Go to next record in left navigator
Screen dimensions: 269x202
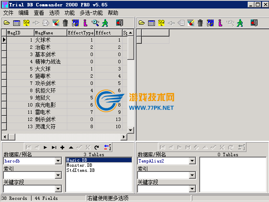(45, 147)
